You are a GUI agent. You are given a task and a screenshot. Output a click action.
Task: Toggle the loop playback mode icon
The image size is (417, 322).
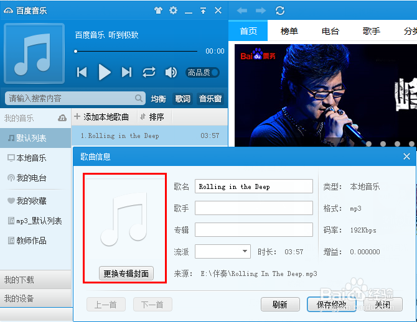pyautogui.click(x=149, y=72)
